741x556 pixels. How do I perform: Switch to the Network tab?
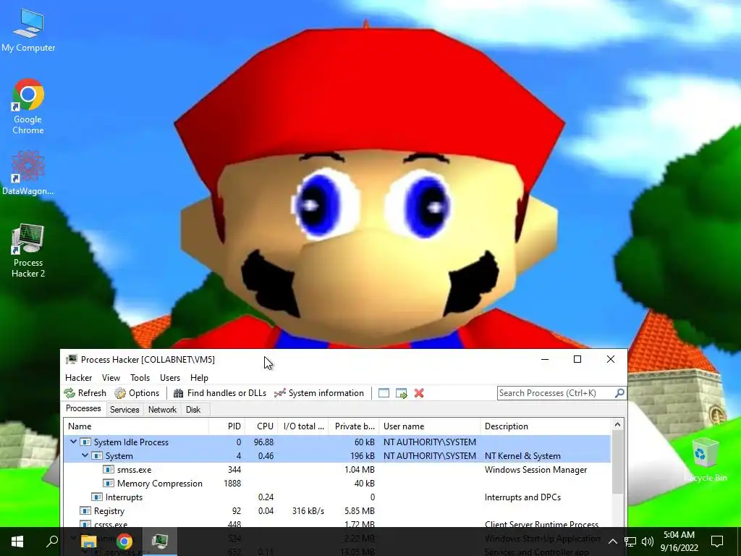[x=162, y=410]
